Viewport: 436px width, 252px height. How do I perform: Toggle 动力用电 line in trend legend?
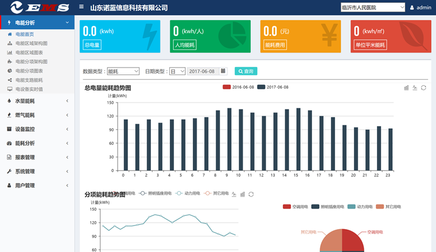188,193
